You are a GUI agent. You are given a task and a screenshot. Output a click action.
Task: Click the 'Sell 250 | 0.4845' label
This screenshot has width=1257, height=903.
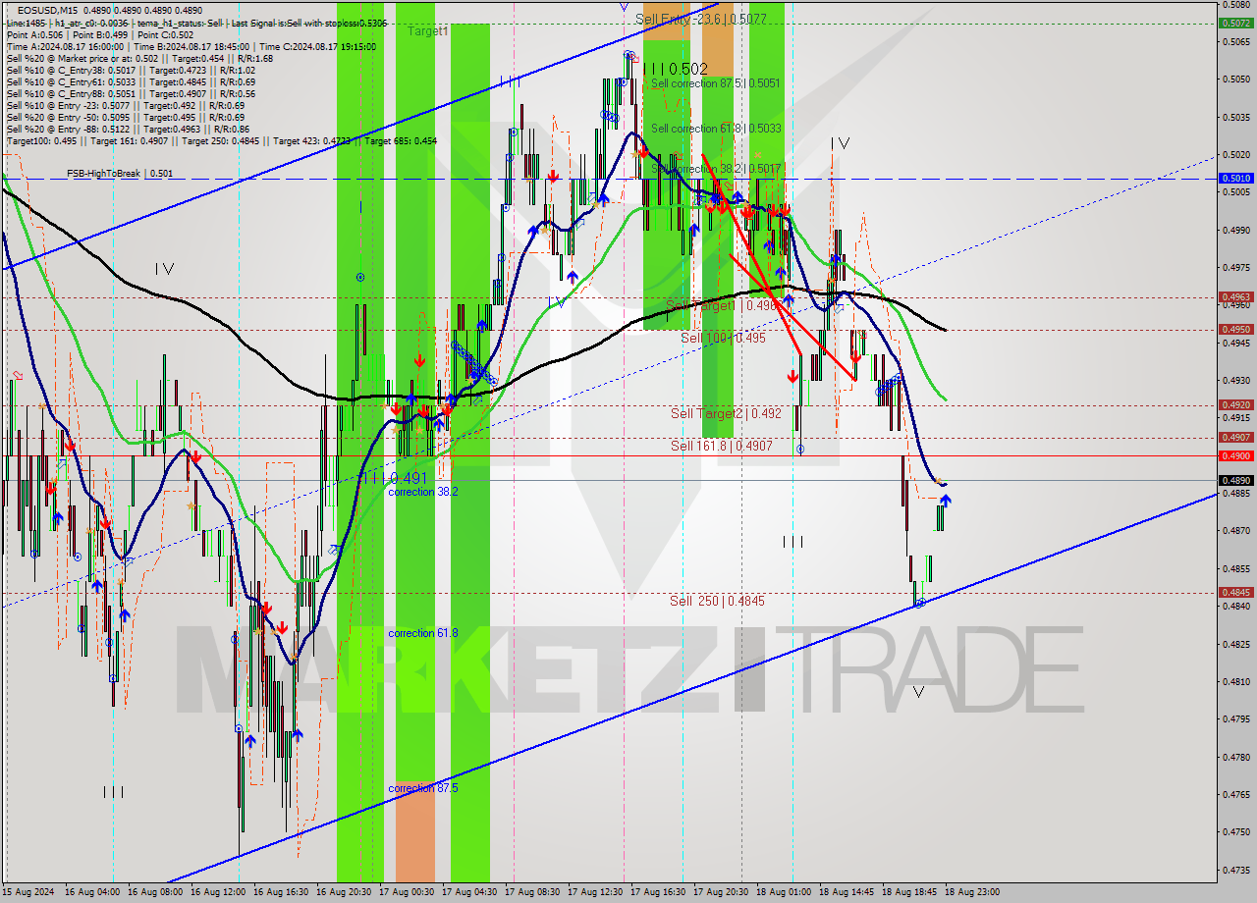click(x=717, y=601)
